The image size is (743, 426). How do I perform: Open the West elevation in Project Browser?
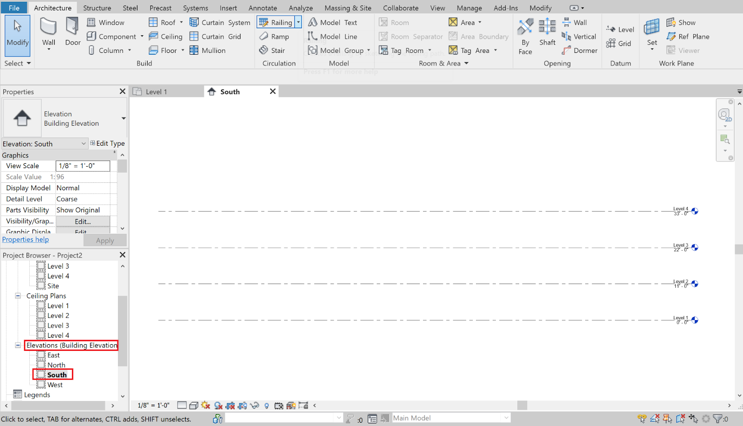pyautogui.click(x=55, y=385)
